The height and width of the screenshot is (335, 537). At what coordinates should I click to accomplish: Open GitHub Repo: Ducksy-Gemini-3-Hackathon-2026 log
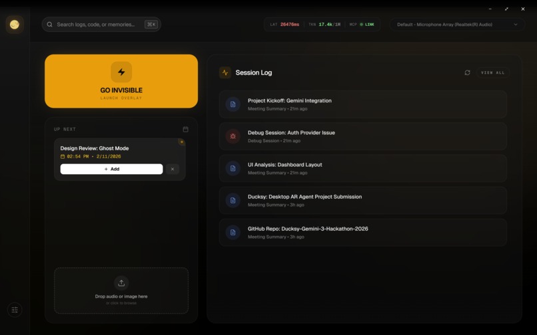tap(363, 233)
